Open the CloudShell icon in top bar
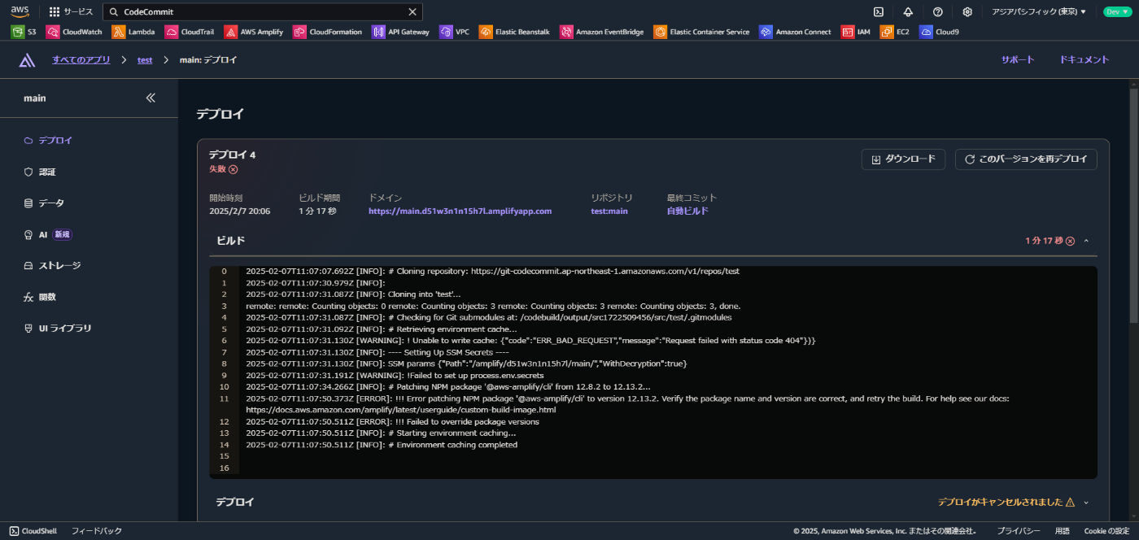 (879, 12)
